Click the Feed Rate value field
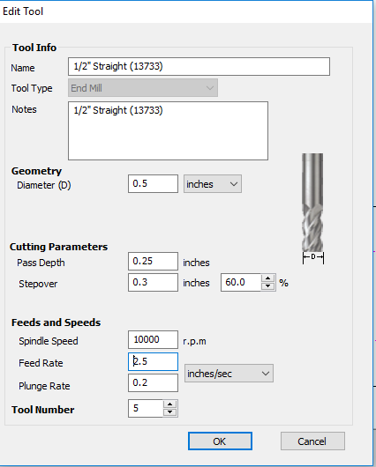This screenshot has width=376, height=467. pyautogui.click(x=153, y=362)
